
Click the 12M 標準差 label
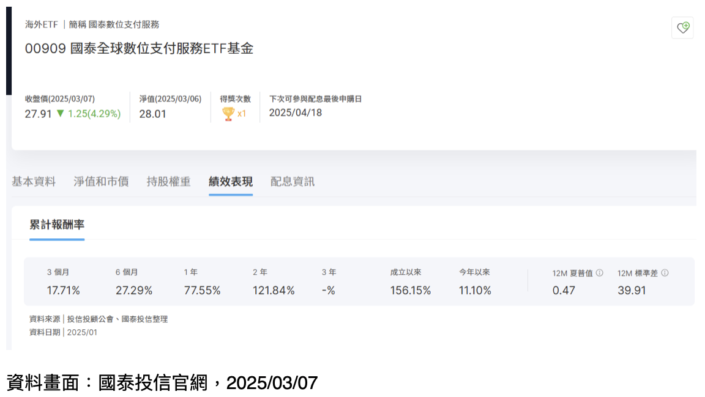[x=638, y=273]
